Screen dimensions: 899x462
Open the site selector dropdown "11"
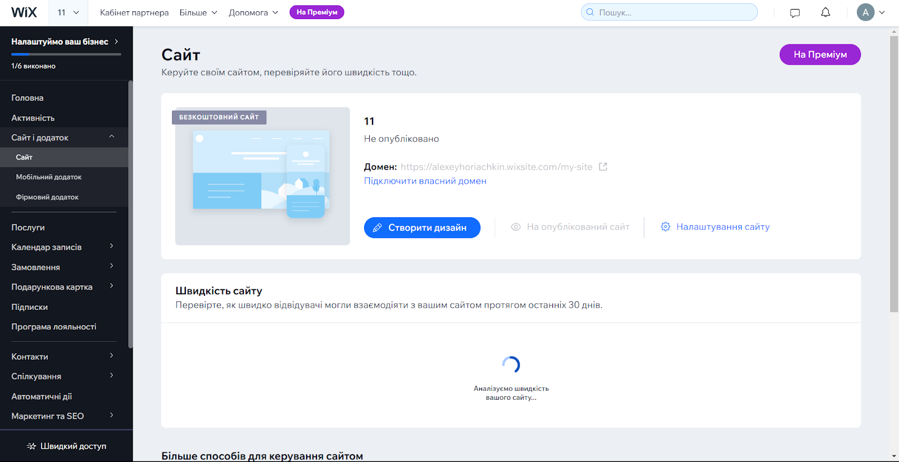pos(68,12)
